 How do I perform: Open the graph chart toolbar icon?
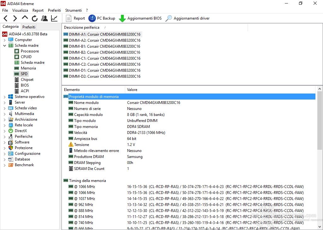(x=54, y=18)
